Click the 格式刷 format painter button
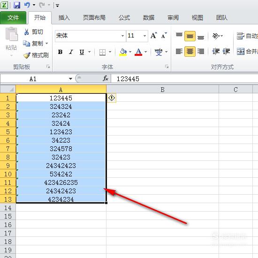 click(x=36, y=55)
